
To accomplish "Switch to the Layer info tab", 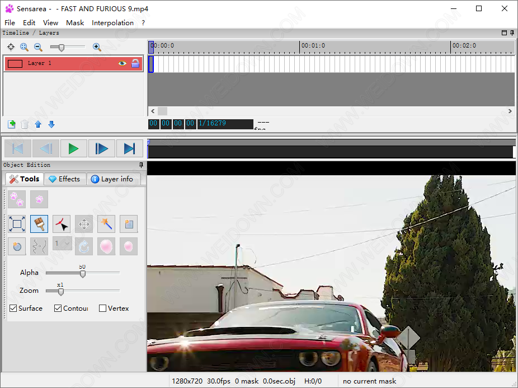I will point(112,179).
